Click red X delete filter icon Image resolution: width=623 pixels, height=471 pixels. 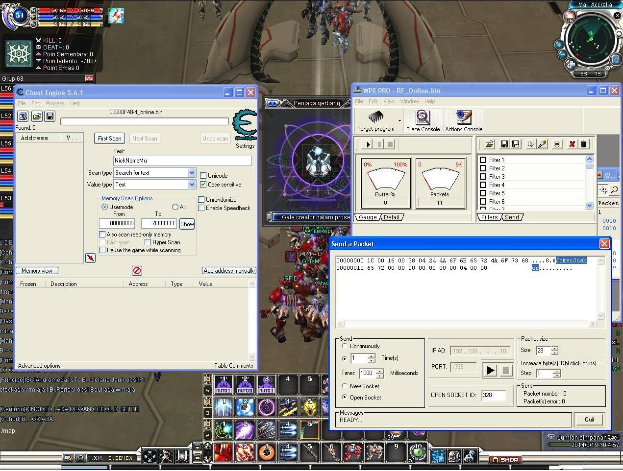point(572,144)
